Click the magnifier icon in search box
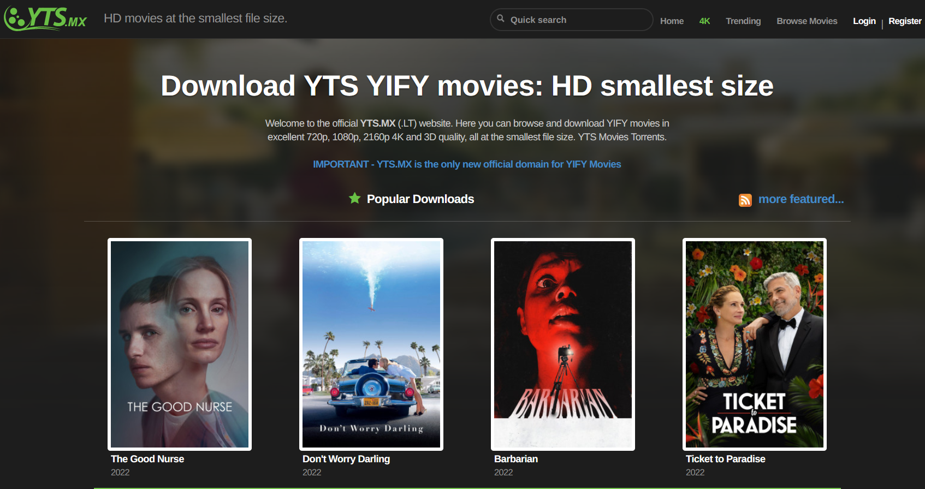 coord(501,19)
